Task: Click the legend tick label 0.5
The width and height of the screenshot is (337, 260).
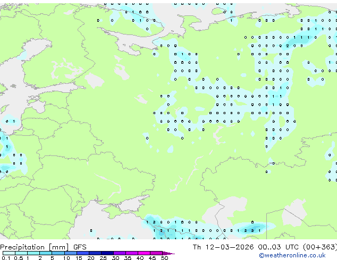Action: point(19,258)
